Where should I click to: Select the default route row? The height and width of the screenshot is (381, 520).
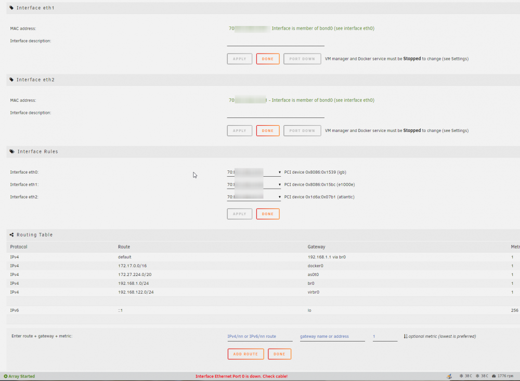263,257
